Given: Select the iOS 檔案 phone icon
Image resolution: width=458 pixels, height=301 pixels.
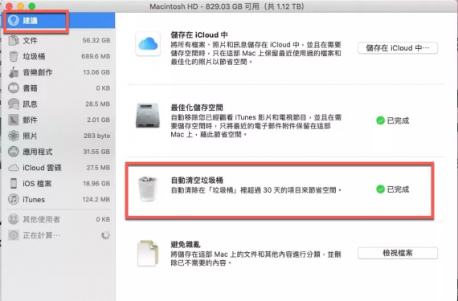Looking at the screenshot, I should [x=14, y=184].
